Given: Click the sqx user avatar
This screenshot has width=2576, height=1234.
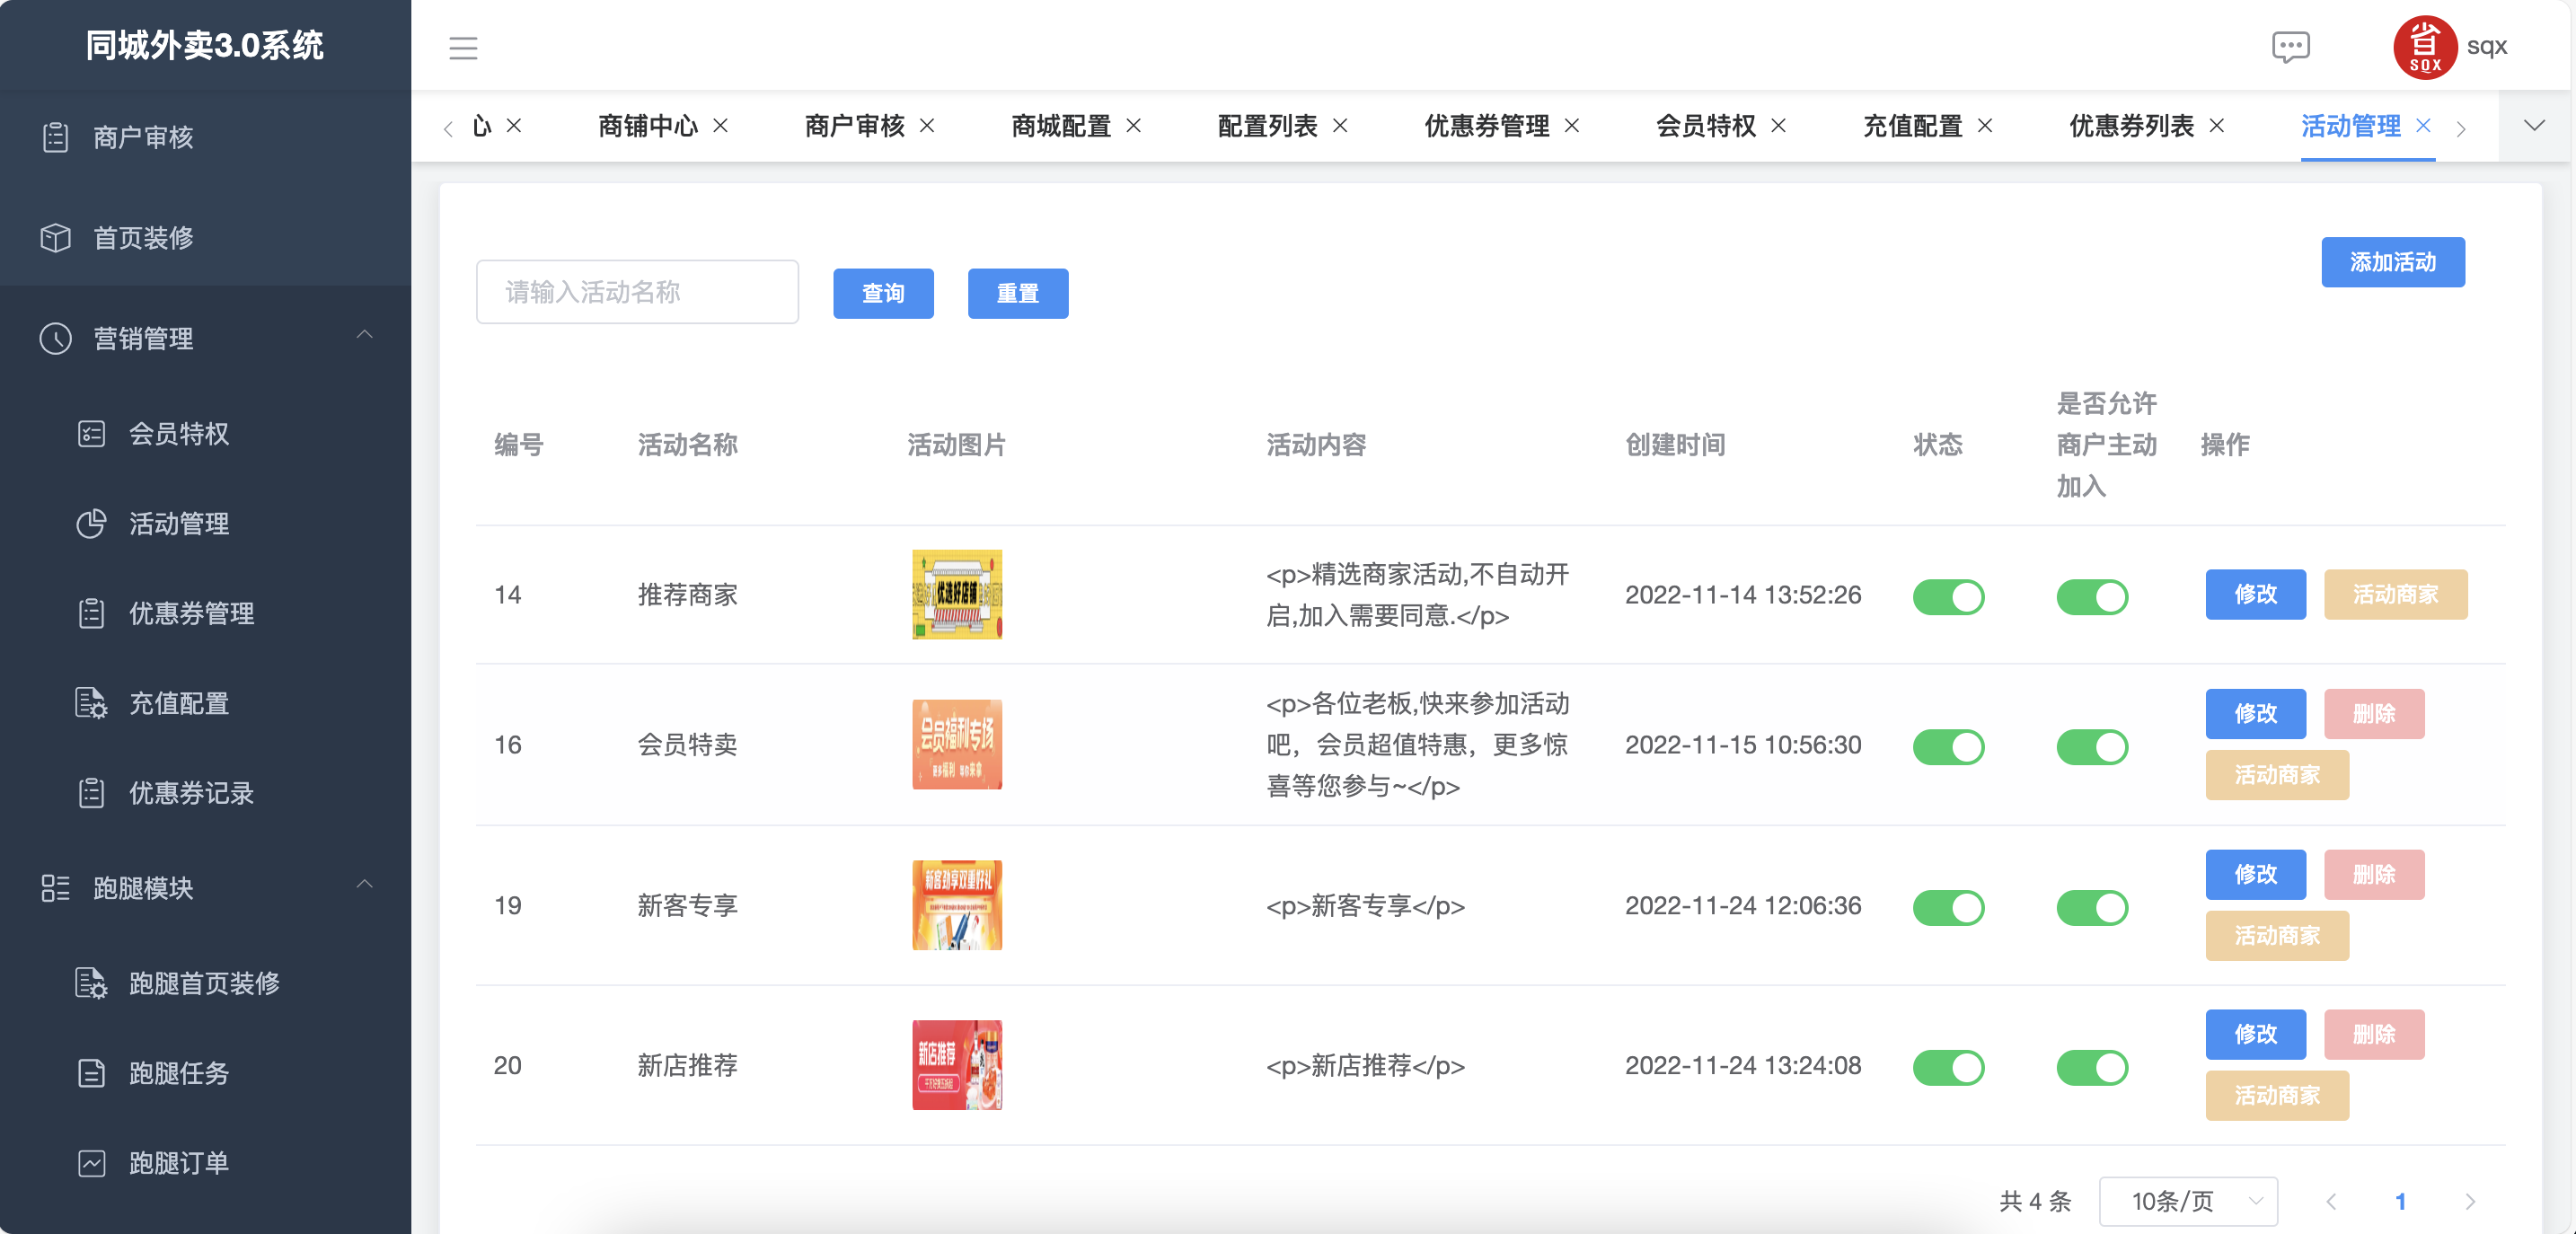Looking at the screenshot, I should point(2424,47).
